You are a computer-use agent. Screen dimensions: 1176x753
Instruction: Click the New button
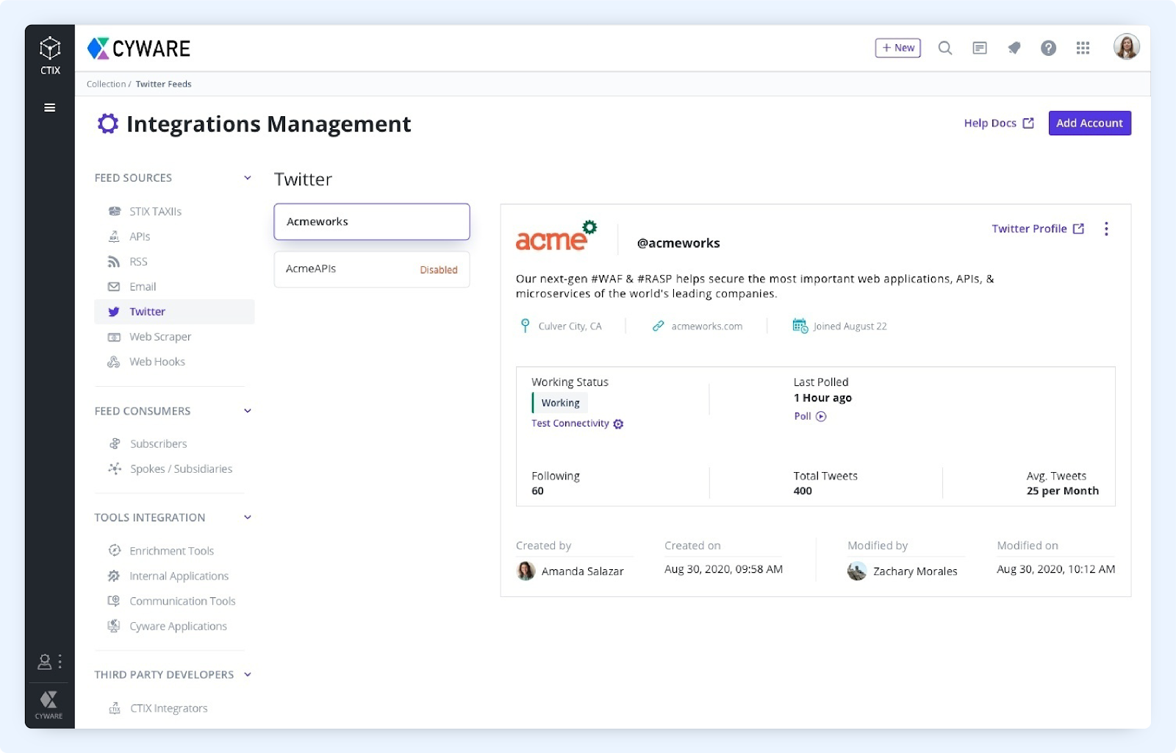click(897, 48)
